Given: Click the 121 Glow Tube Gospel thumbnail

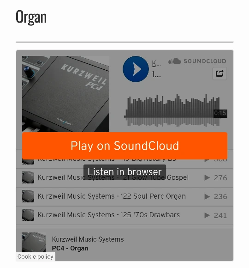Looking at the screenshot, I should coord(28,177).
